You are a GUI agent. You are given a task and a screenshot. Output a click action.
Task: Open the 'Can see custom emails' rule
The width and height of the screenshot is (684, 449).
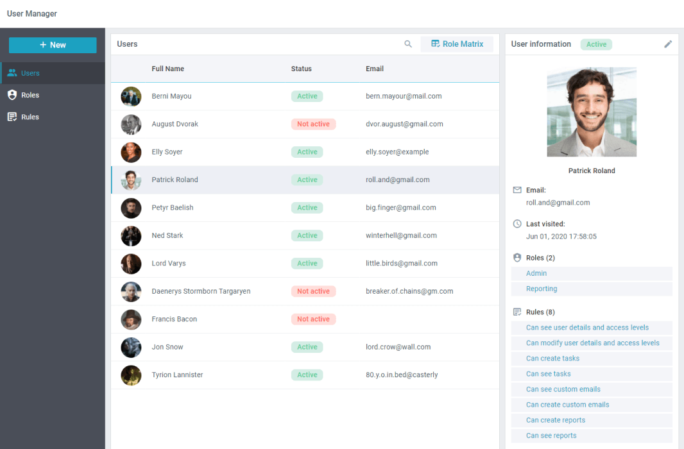coord(592,389)
